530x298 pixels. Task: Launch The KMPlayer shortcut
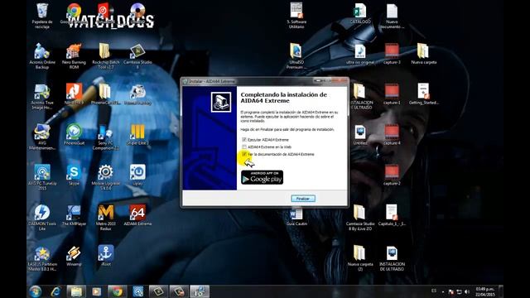pyautogui.click(x=74, y=215)
